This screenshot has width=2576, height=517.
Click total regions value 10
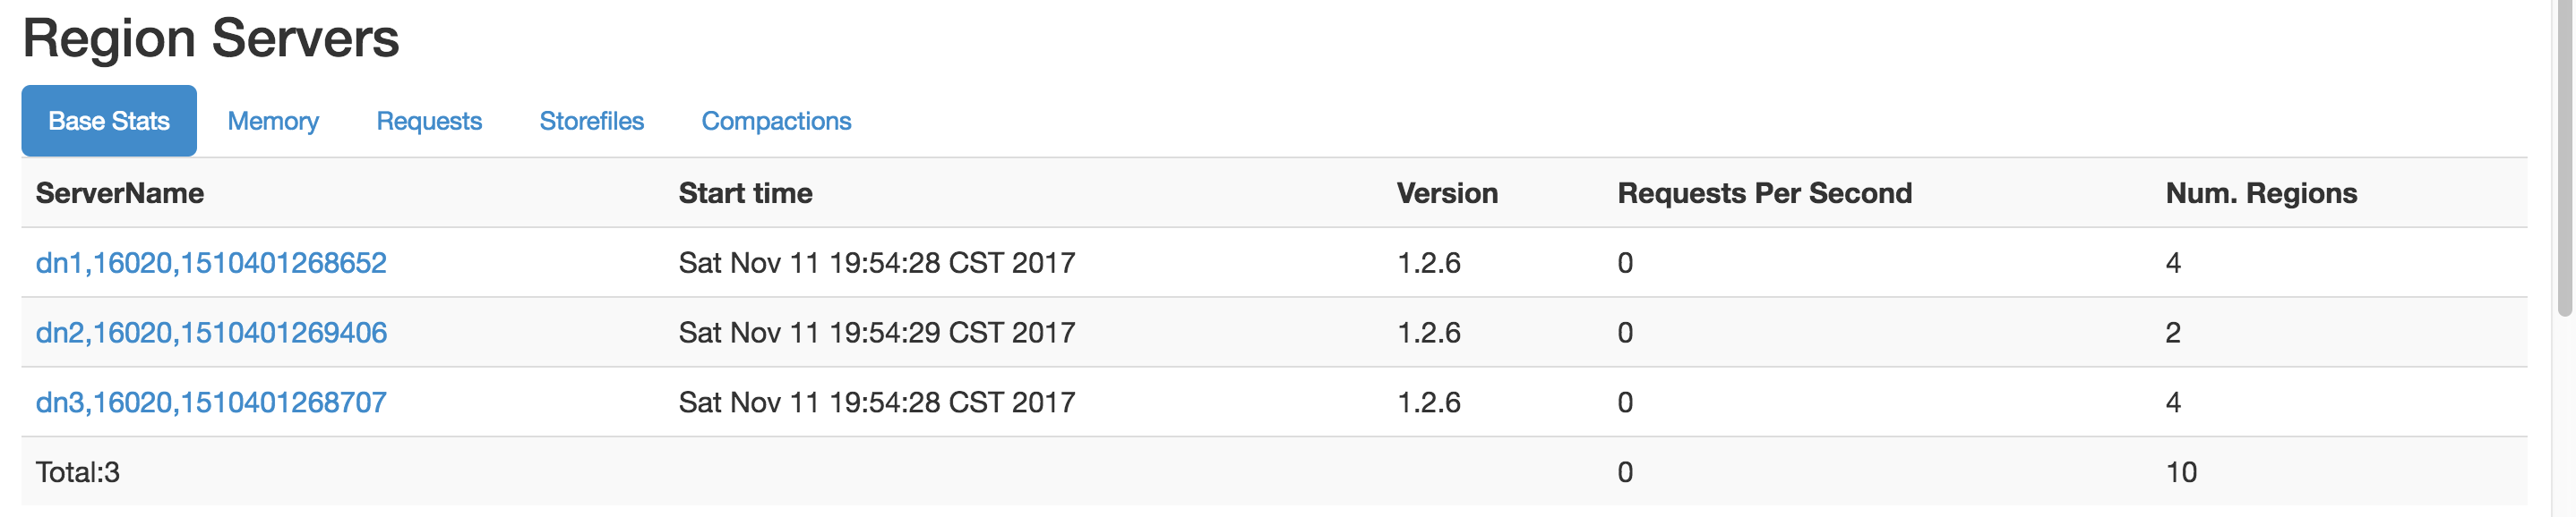pos(2181,472)
